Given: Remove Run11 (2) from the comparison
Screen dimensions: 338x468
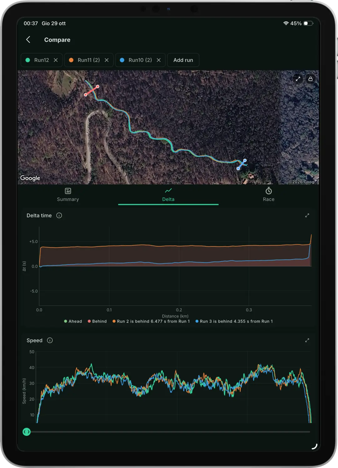Looking at the screenshot, I should coord(107,60).
